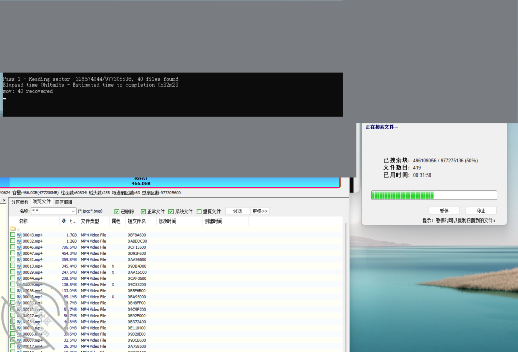Click the video file icon of 00032.mp4
This screenshot has width=518, height=352.
(x=19, y=241)
